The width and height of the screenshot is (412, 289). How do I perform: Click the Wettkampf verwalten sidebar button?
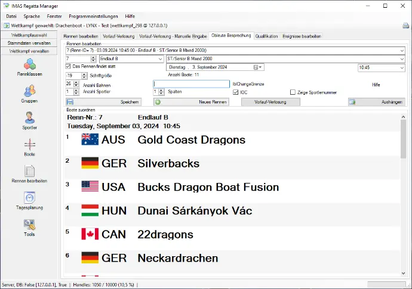click(29, 51)
